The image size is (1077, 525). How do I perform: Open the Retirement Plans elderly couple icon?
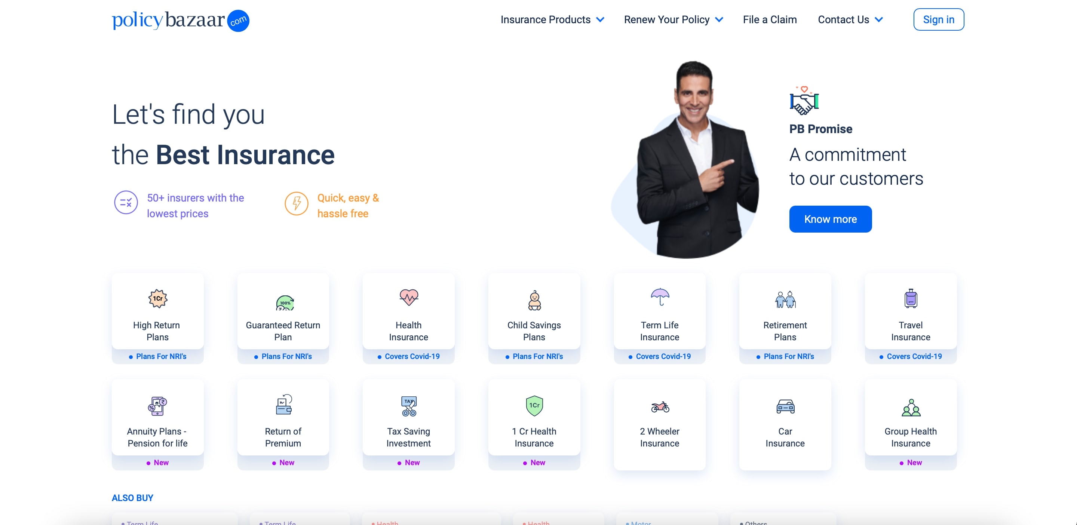point(785,299)
